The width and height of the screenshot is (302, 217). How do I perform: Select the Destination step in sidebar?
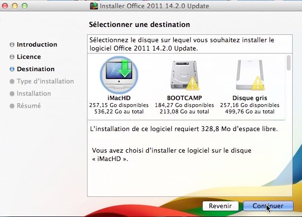click(x=35, y=69)
